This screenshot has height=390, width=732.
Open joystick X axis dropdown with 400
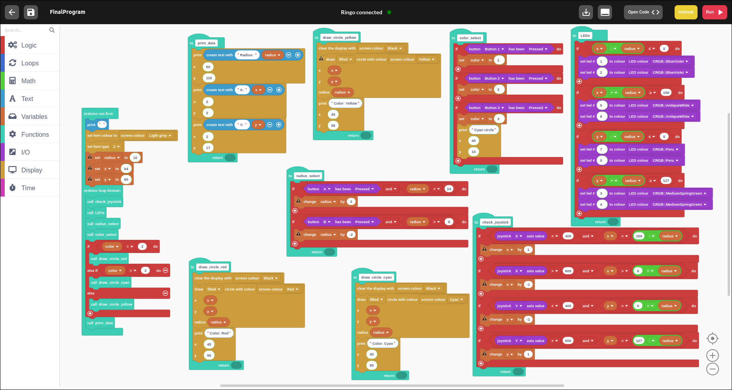tap(518, 236)
